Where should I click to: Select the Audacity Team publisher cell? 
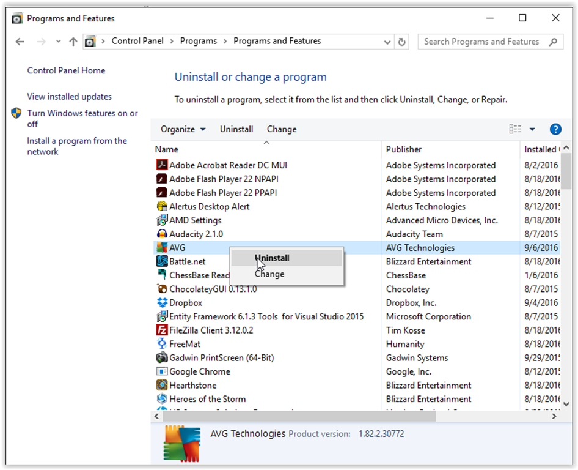[414, 234]
